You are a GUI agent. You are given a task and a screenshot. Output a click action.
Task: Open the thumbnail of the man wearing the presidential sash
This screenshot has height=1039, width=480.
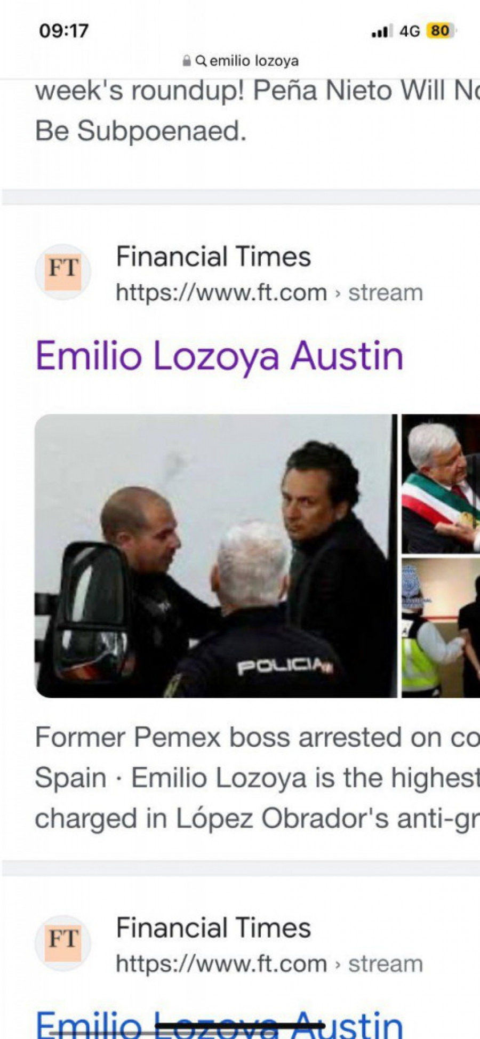tap(441, 484)
